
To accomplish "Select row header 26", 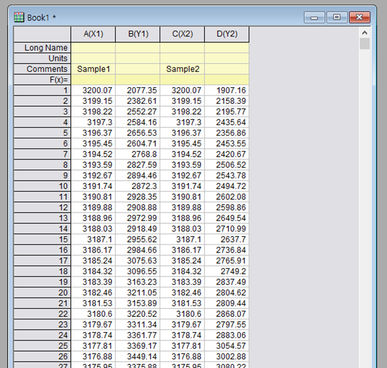I will [42, 357].
